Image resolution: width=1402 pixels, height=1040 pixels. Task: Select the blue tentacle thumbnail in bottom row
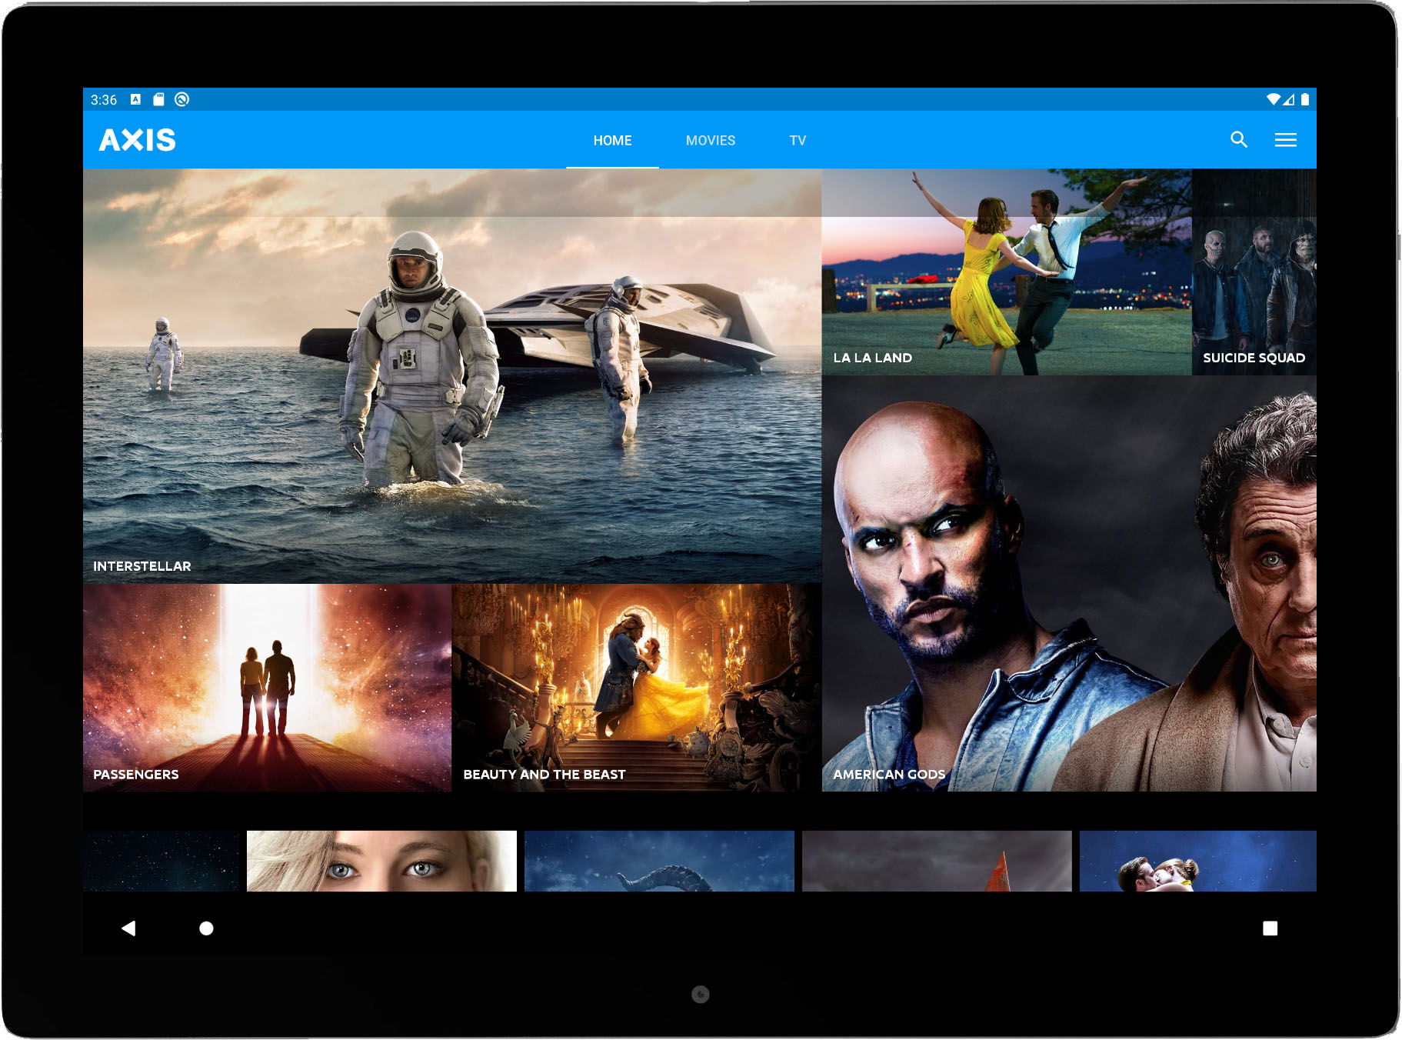pyautogui.click(x=659, y=861)
